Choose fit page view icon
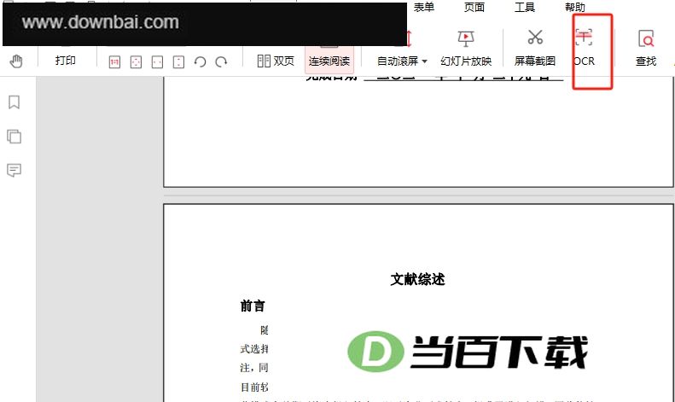The width and height of the screenshot is (675, 402). point(136,62)
